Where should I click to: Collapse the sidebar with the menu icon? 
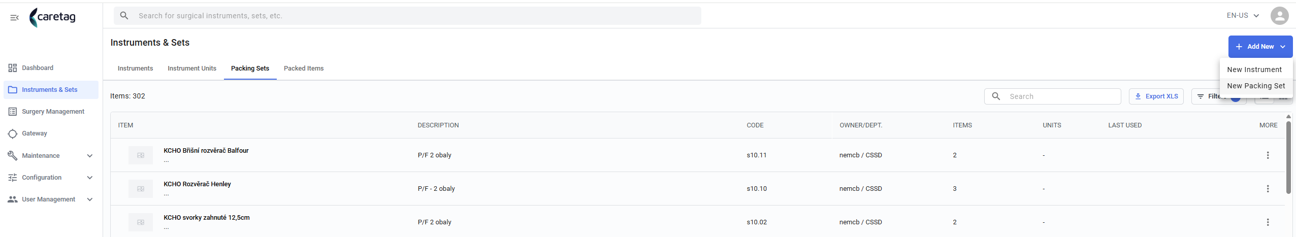[x=14, y=17]
